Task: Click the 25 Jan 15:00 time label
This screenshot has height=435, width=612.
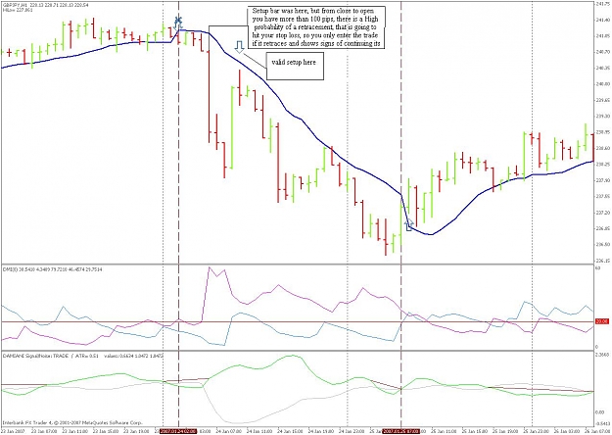Action: pyautogui.click(x=473, y=431)
